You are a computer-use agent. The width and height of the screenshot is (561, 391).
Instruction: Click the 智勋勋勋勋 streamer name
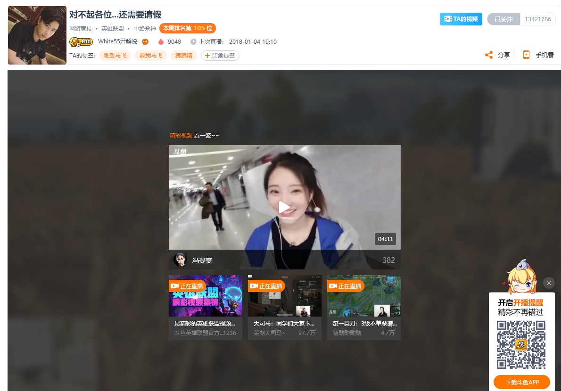click(x=346, y=333)
